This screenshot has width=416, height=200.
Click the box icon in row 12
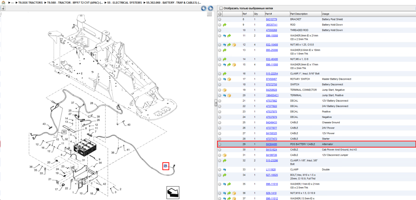pyautogui.click(x=234, y=45)
